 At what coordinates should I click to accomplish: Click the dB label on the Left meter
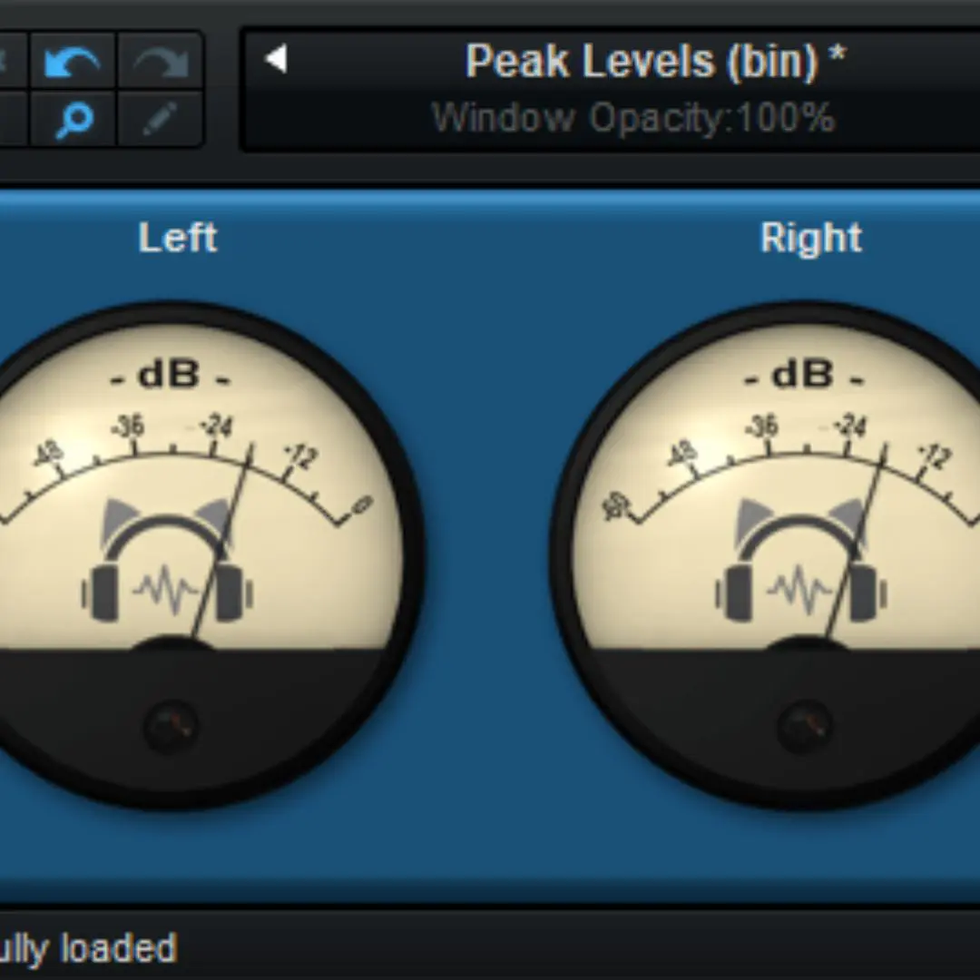point(170,375)
